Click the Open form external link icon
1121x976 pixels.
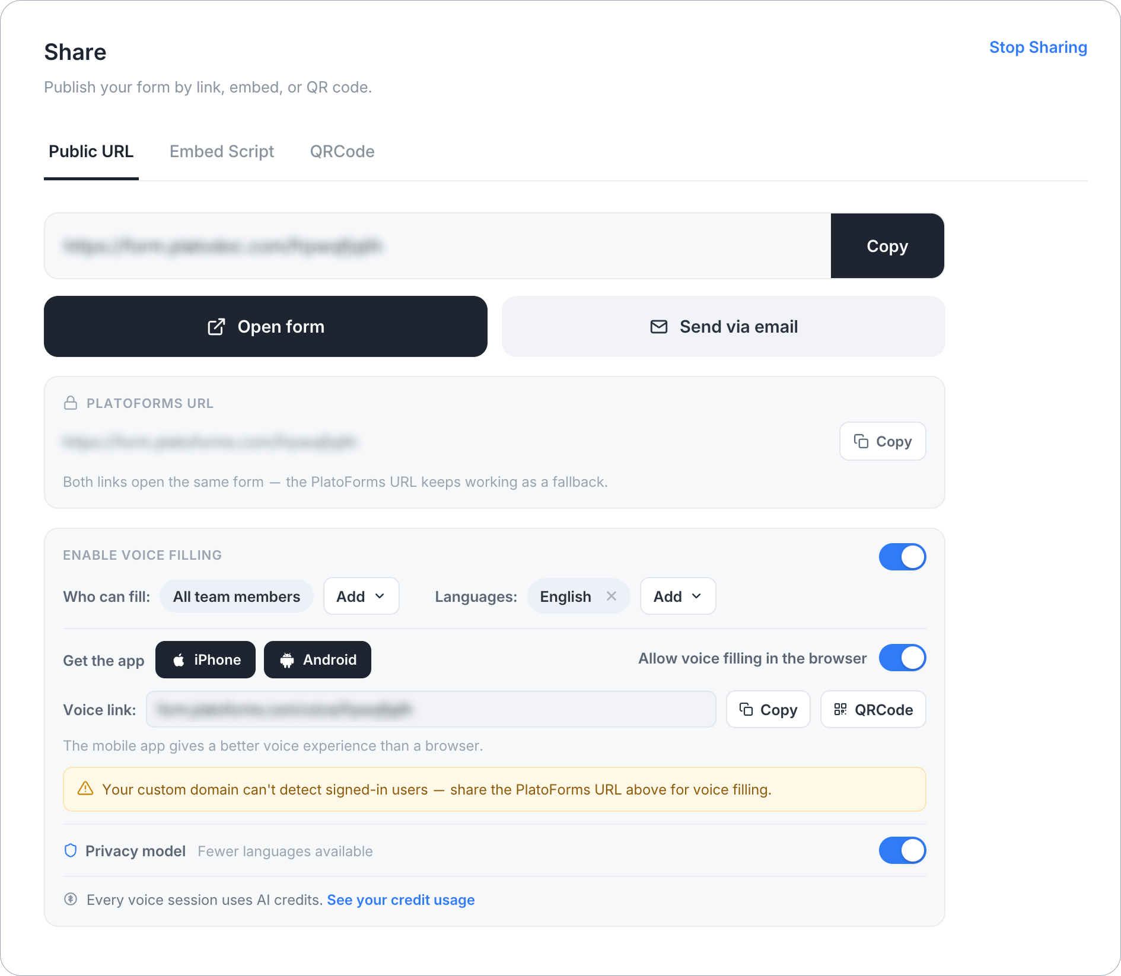click(216, 327)
